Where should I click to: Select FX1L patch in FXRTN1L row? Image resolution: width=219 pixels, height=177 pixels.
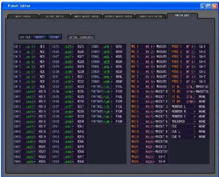click(119, 87)
